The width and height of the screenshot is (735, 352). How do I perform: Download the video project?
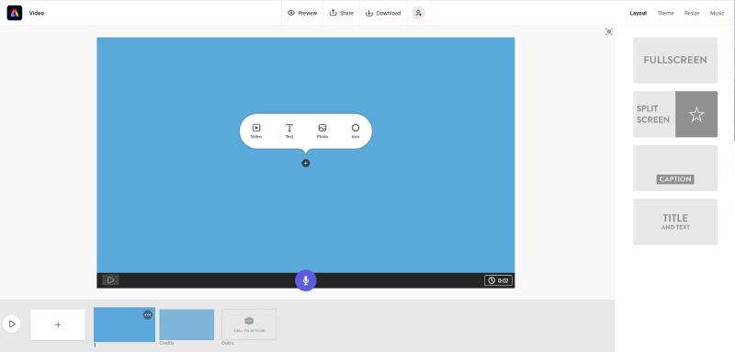click(383, 13)
